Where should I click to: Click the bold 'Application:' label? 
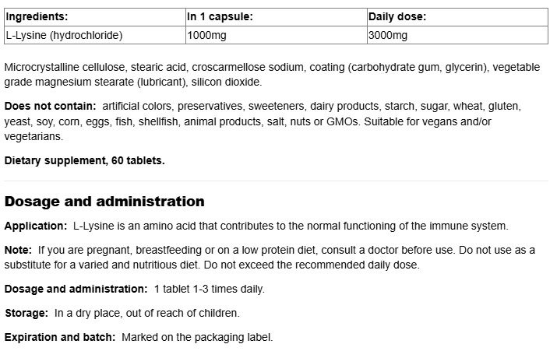35,226
